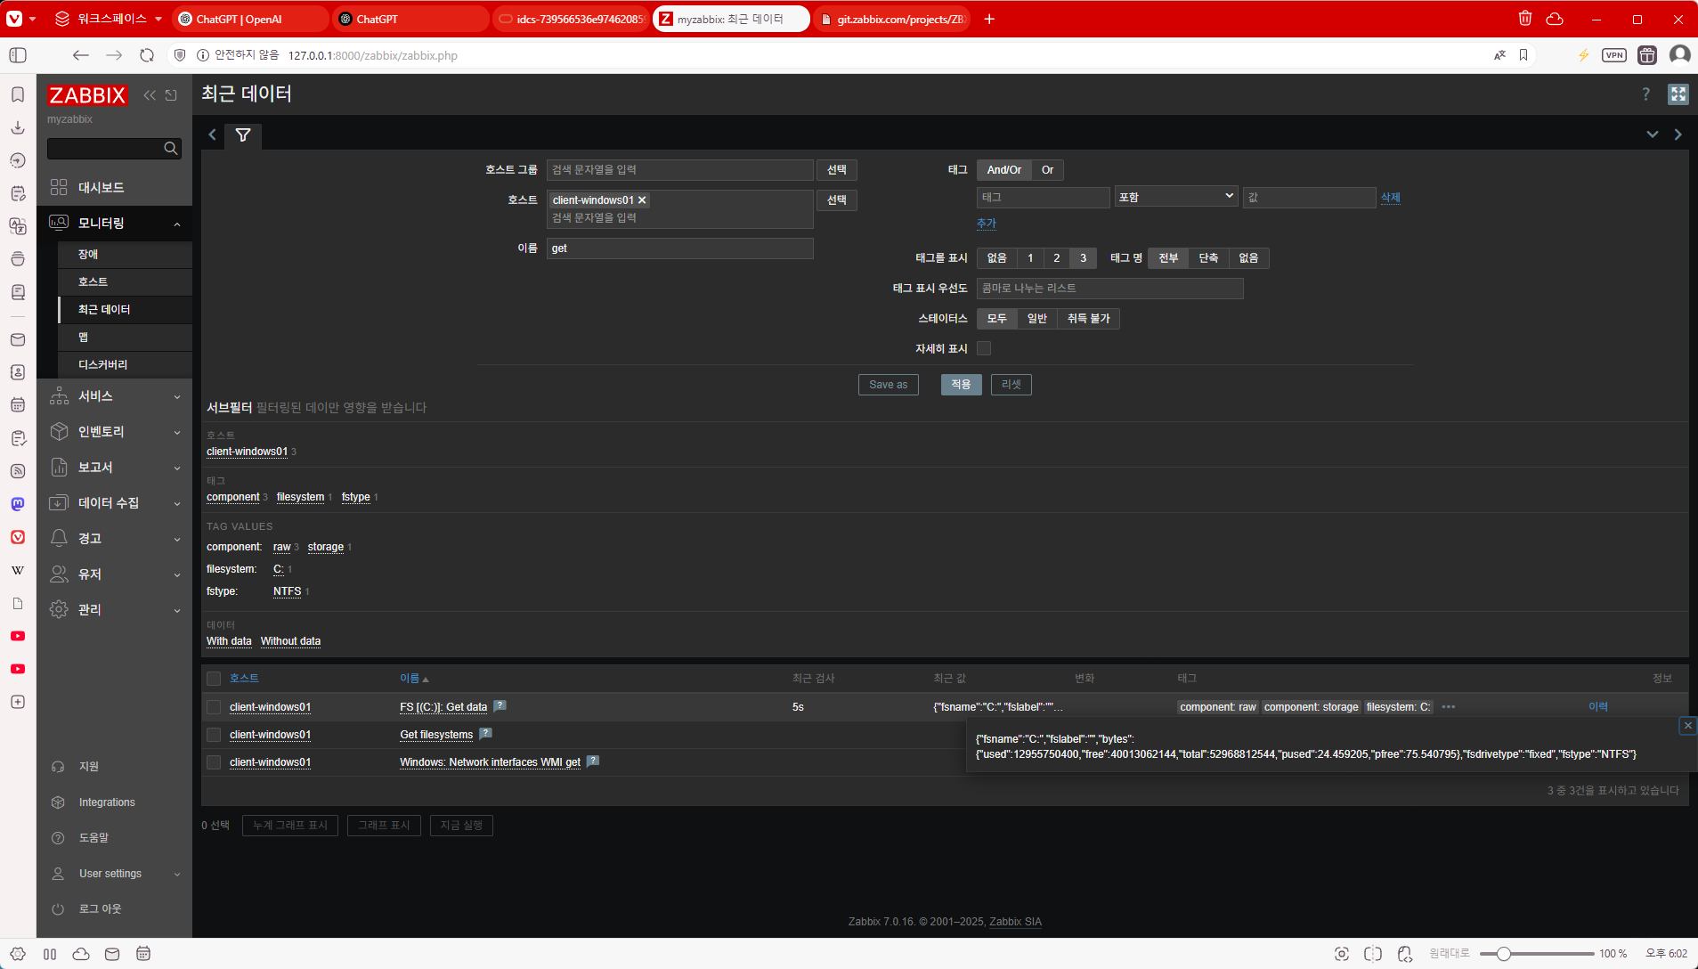Click the status bar capture camera icon

[1342, 954]
